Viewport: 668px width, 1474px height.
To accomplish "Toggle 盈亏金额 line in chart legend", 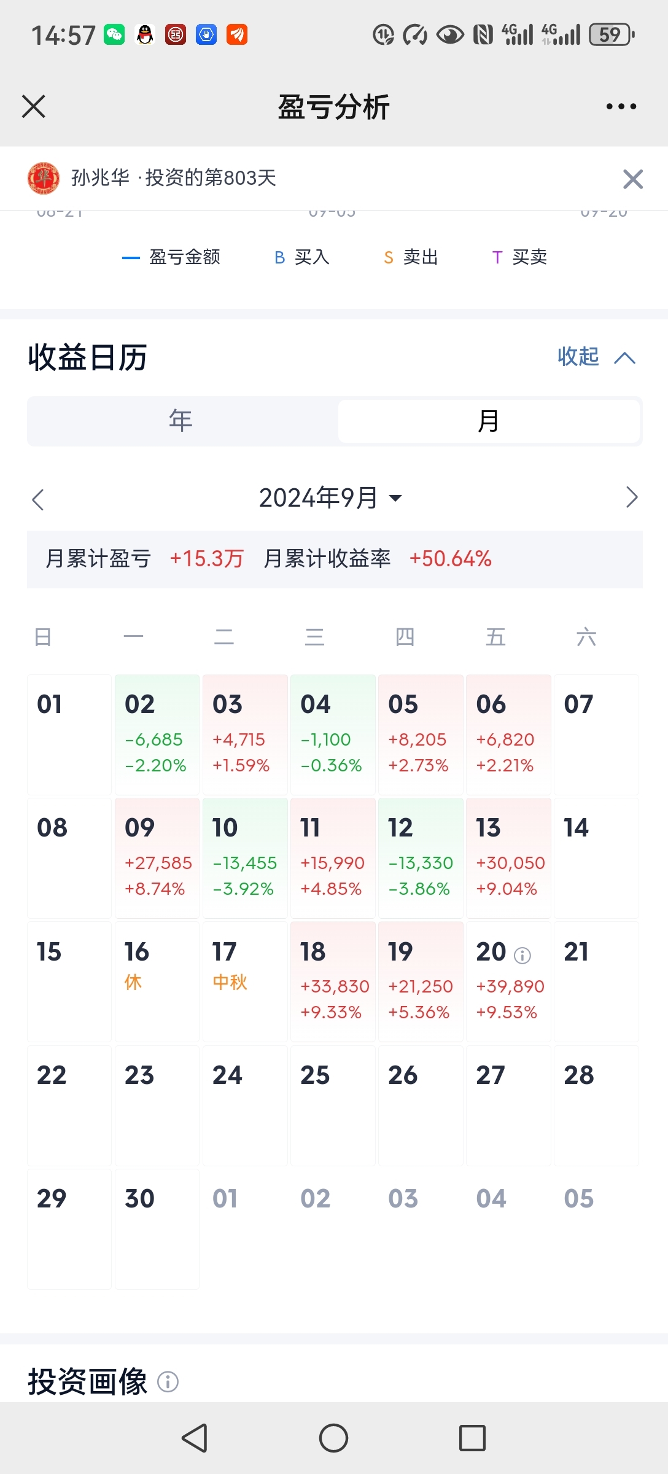I will click(171, 257).
